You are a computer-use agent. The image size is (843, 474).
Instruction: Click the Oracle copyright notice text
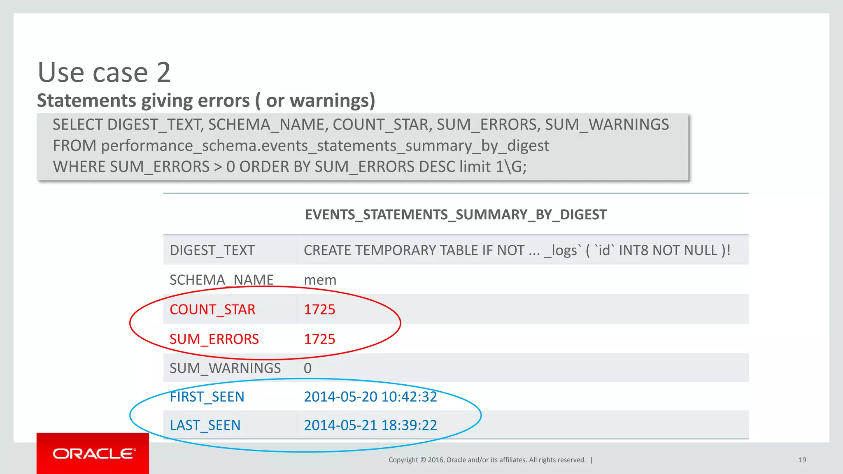coord(487,460)
